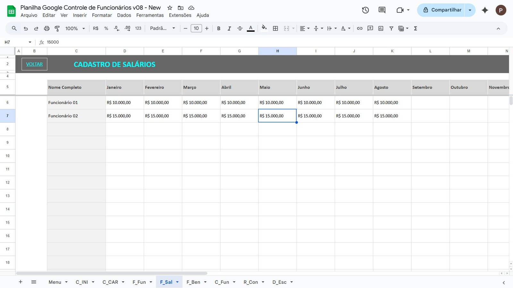Click the Compartilhar button

click(443, 10)
